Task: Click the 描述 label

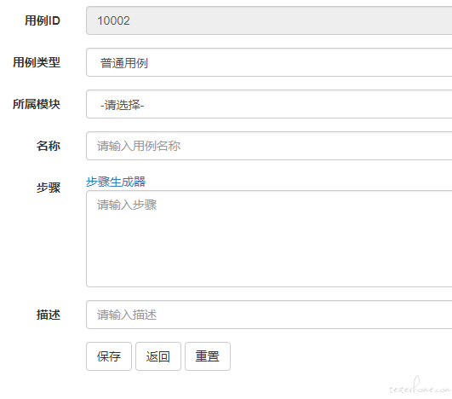Action: point(49,315)
